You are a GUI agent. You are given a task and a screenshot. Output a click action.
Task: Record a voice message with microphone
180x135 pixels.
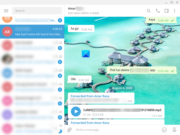174,130
